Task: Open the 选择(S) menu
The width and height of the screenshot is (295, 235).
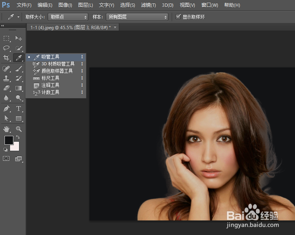Action: 127,5
